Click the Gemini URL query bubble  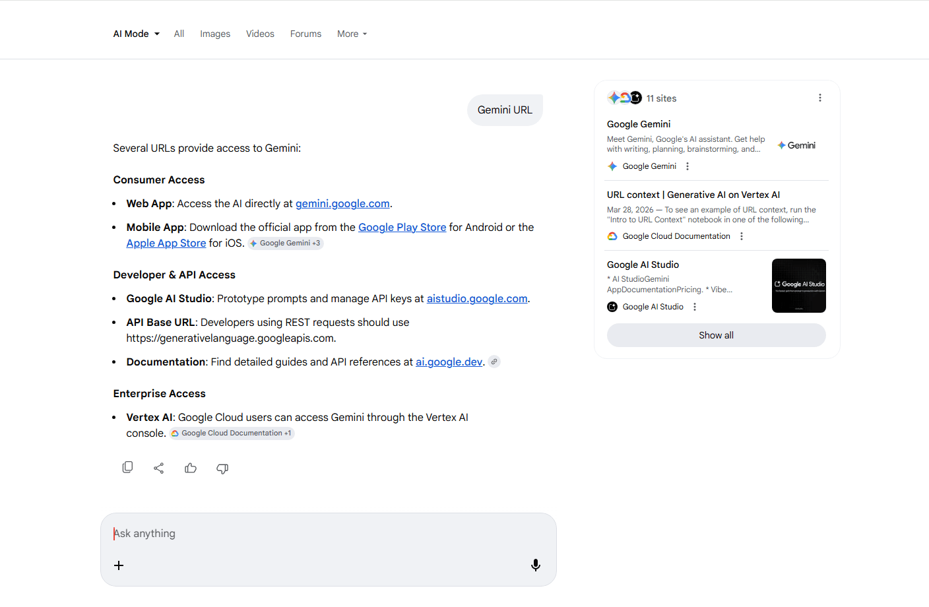(x=505, y=110)
